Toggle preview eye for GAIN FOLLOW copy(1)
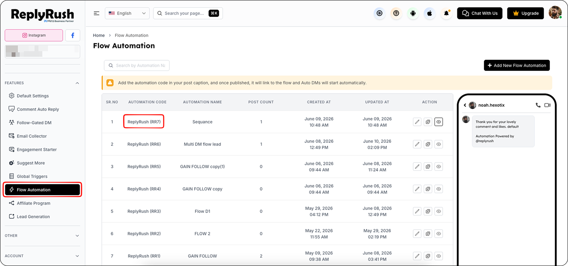568x266 pixels. tap(438, 167)
